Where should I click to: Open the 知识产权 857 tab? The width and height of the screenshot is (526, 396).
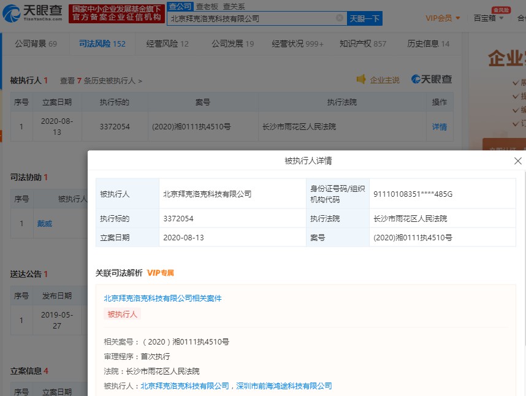coord(363,44)
